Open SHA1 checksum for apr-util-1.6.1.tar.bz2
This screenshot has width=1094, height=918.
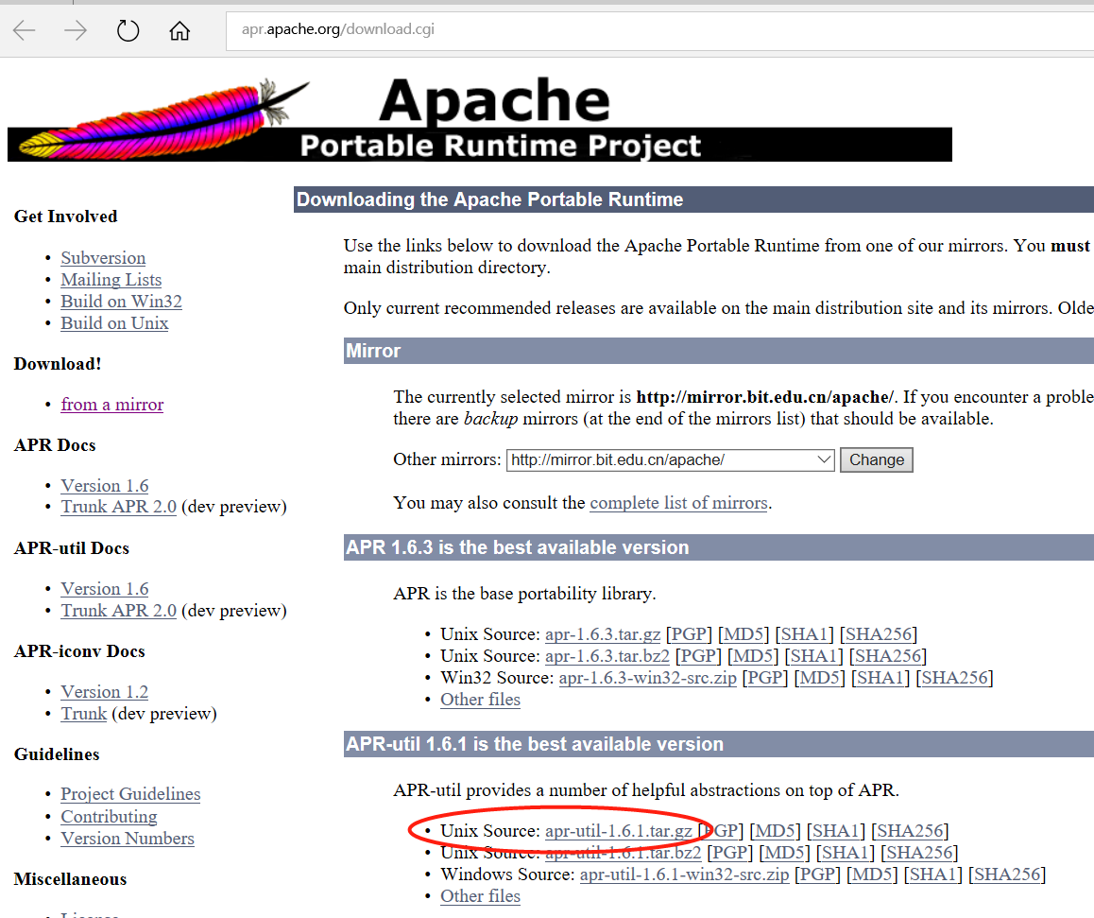point(845,853)
